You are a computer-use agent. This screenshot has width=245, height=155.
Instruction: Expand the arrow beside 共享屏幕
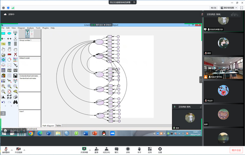90,149
